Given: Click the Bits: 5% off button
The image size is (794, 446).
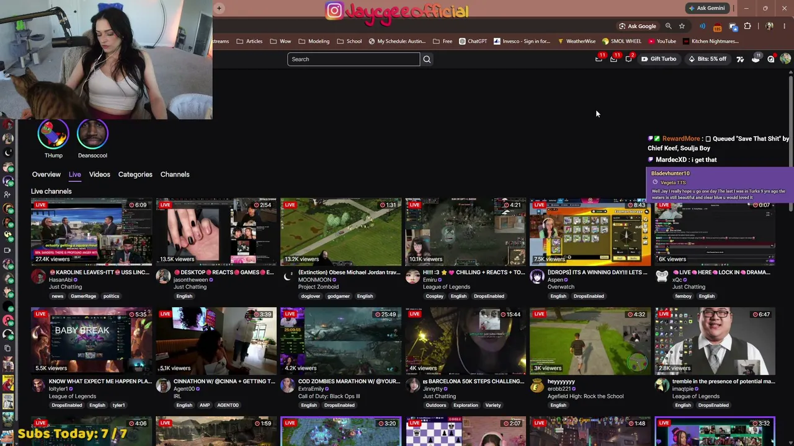Looking at the screenshot, I should tap(707, 59).
